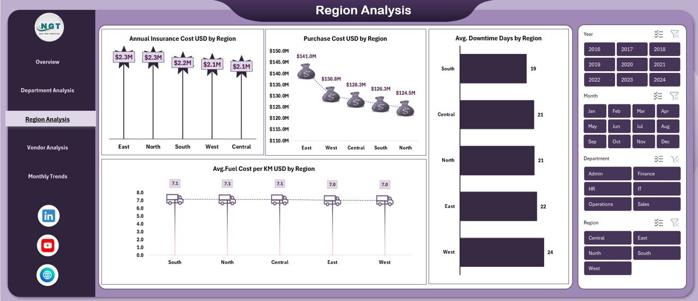Click the South truck icon in fuel chart
Screen dimensions: 698x301
click(174, 200)
